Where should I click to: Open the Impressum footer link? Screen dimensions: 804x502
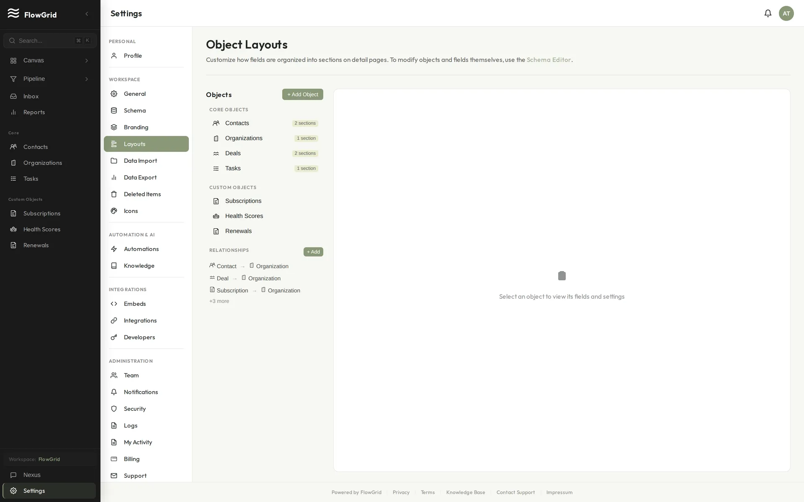pos(559,492)
